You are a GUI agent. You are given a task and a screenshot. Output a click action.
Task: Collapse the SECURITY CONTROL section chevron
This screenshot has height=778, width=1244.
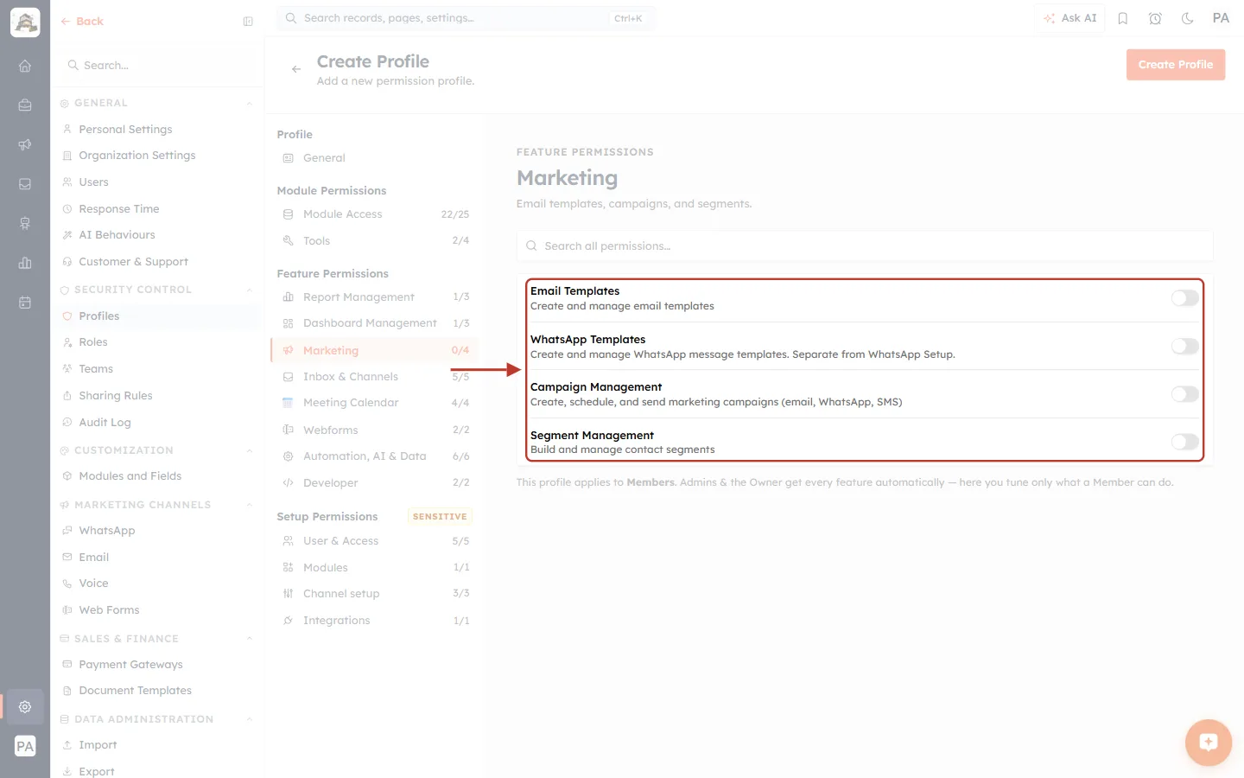click(x=250, y=290)
